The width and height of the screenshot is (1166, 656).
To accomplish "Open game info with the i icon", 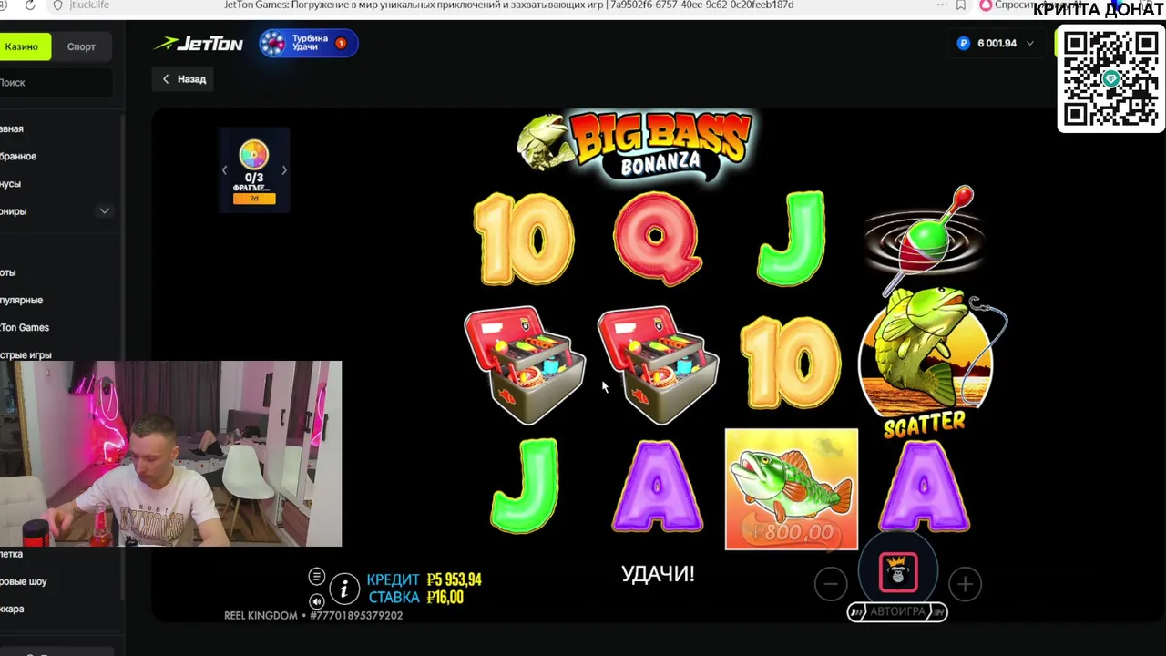I will pyautogui.click(x=343, y=589).
